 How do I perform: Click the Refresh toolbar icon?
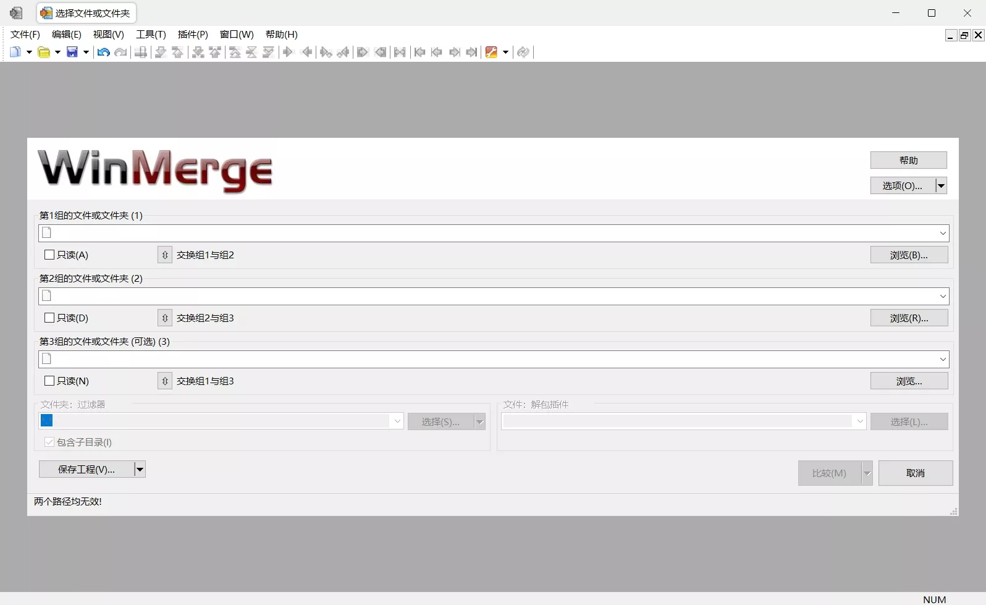pos(523,52)
